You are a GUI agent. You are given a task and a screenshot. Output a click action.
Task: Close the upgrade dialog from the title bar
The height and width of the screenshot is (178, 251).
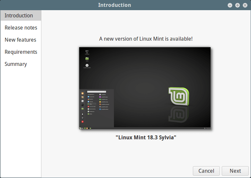(245, 5)
